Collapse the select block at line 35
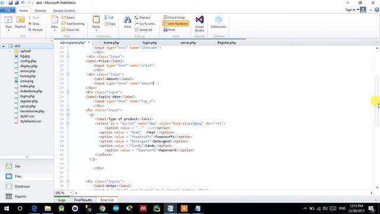The height and width of the screenshot is (214, 380). point(68,124)
